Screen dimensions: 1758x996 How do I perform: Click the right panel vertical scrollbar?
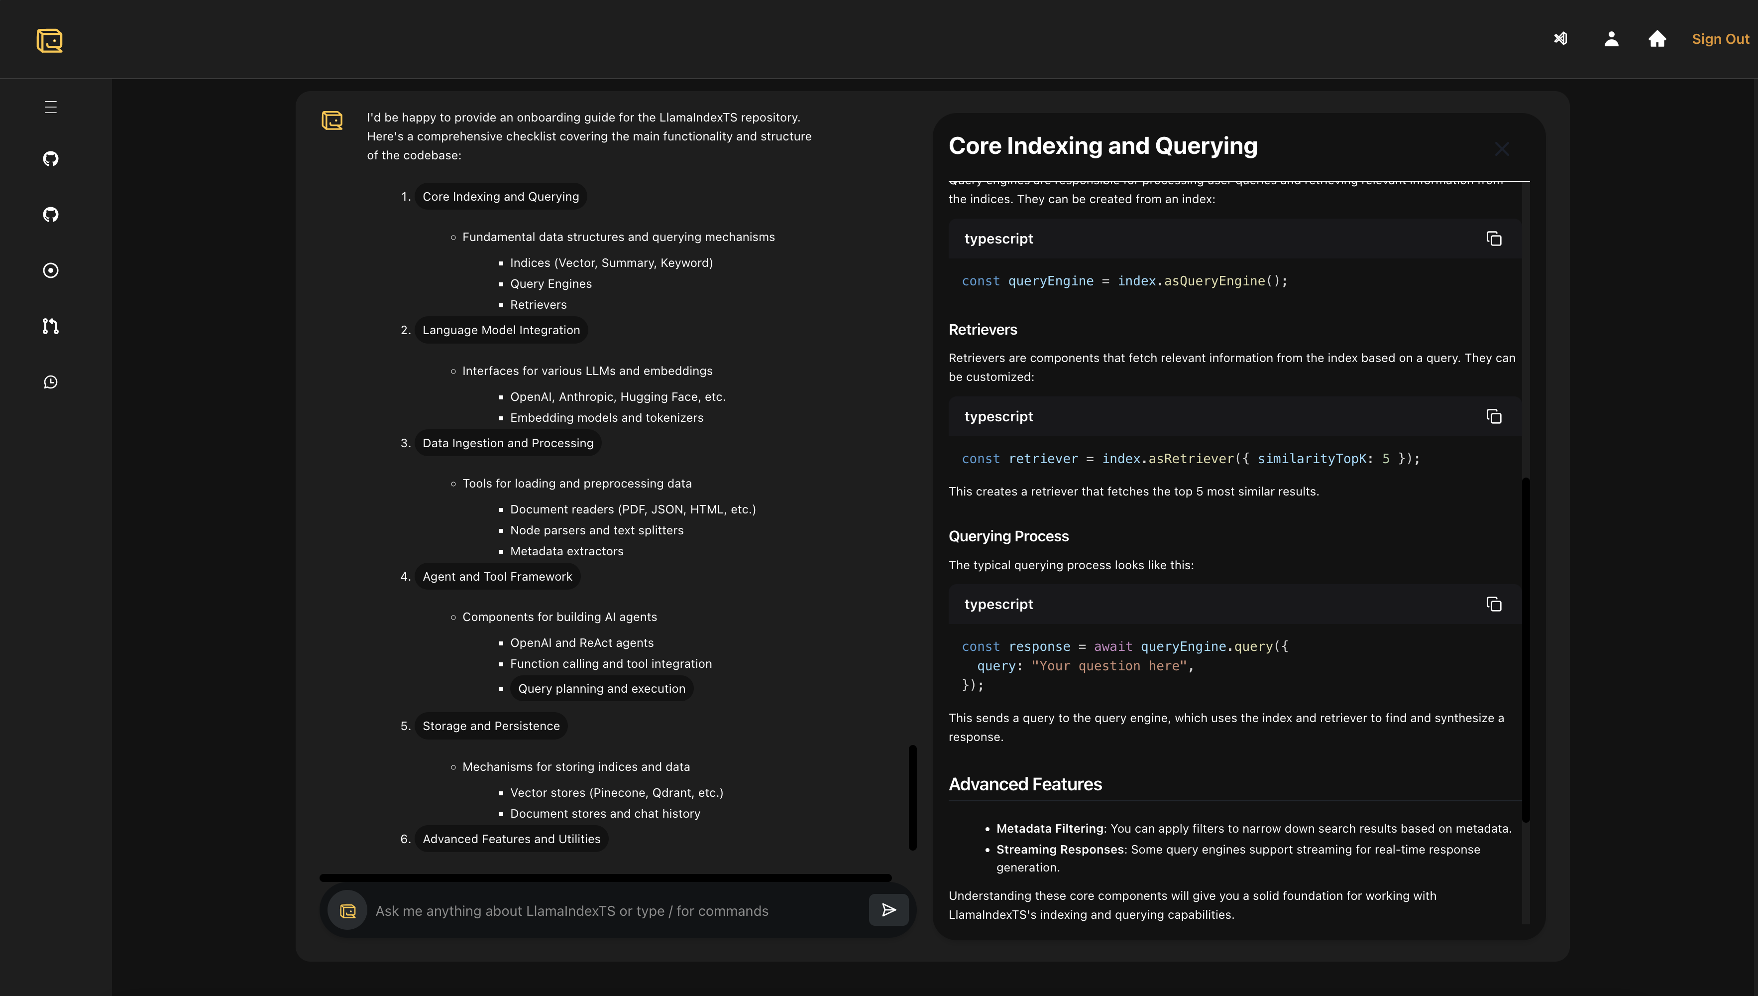pos(1526,650)
